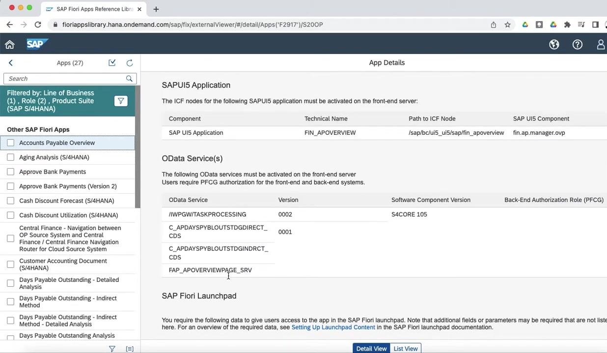Image resolution: width=607 pixels, height=353 pixels.
Task: Bookmark this page with the star
Action: tap(508, 25)
